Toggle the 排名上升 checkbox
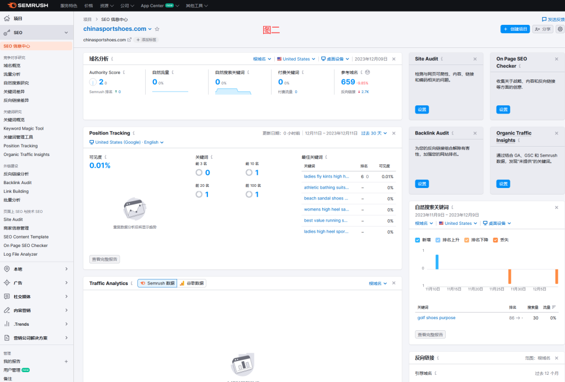This screenshot has height=382, width=565. point(438,240)
